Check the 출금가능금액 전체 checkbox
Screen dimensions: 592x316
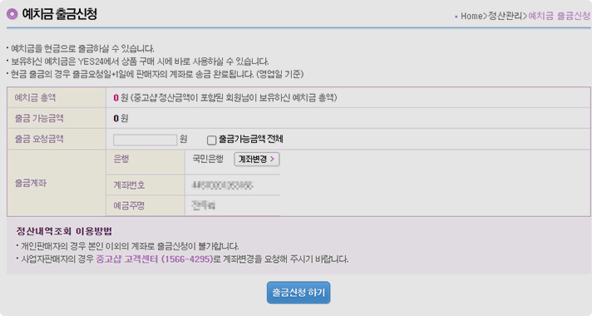point(211,140)
